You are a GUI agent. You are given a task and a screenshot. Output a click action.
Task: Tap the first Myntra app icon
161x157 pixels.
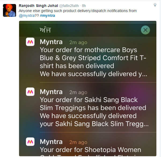[x=30, y=42]
